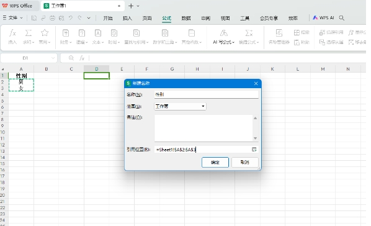Switch to the View (视图) tab
The height and width of the screenshot is (226, 371).
point(225,18)
